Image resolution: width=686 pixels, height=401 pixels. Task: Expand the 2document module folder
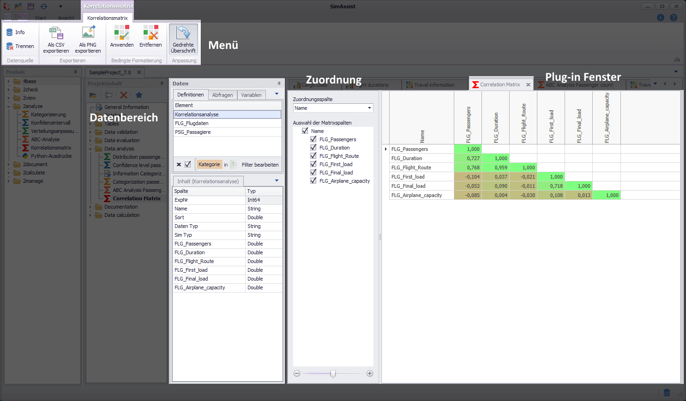(x=8, y=164)
